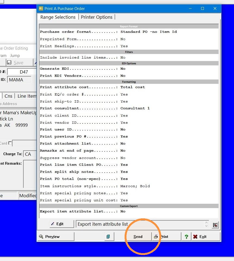Screen dimensions: 234x261
Task: Open the Cns tab in the order editing window
Action: point(8,96)
